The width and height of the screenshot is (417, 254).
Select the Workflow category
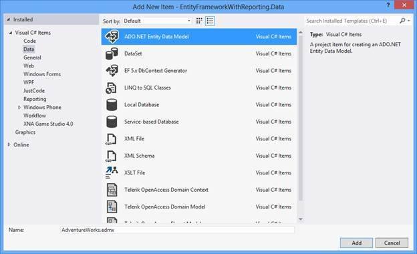click(35, 116)
